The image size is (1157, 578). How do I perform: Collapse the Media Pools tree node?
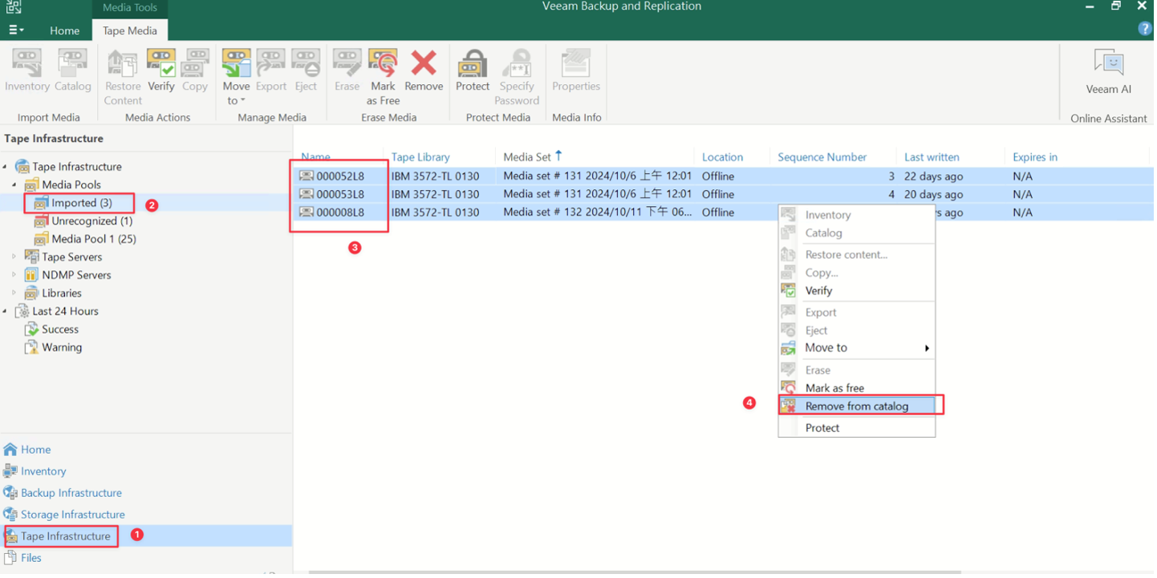[x=14, y=185]
